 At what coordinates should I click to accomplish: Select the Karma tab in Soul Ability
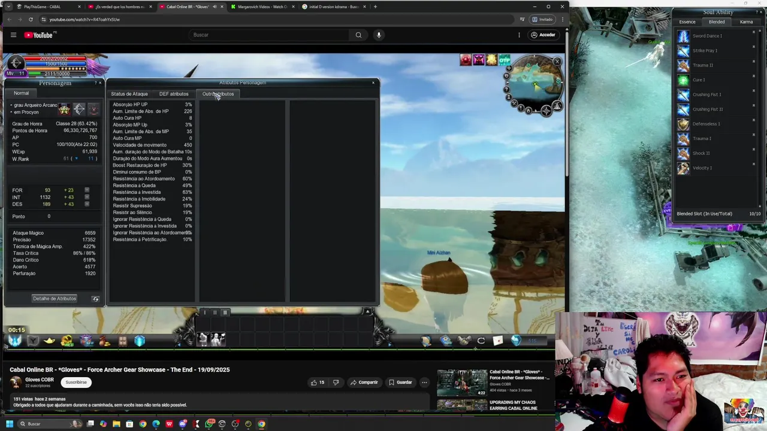(746, 22)
